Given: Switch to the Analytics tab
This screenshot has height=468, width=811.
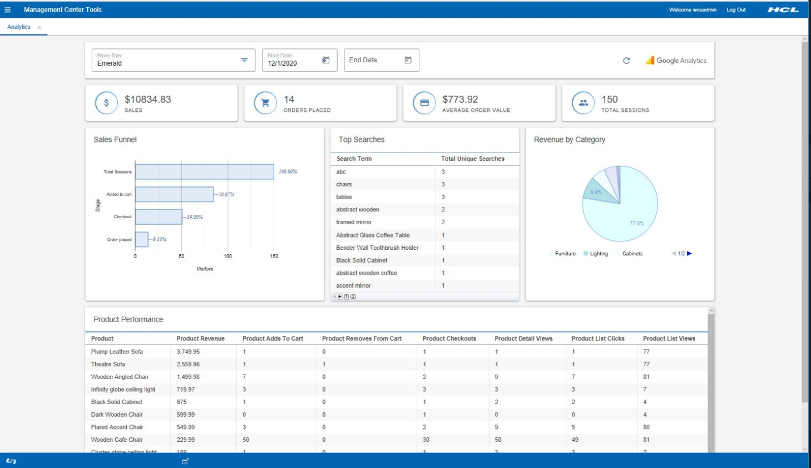Looking at the screenshot, I should (x=19, y=27).
